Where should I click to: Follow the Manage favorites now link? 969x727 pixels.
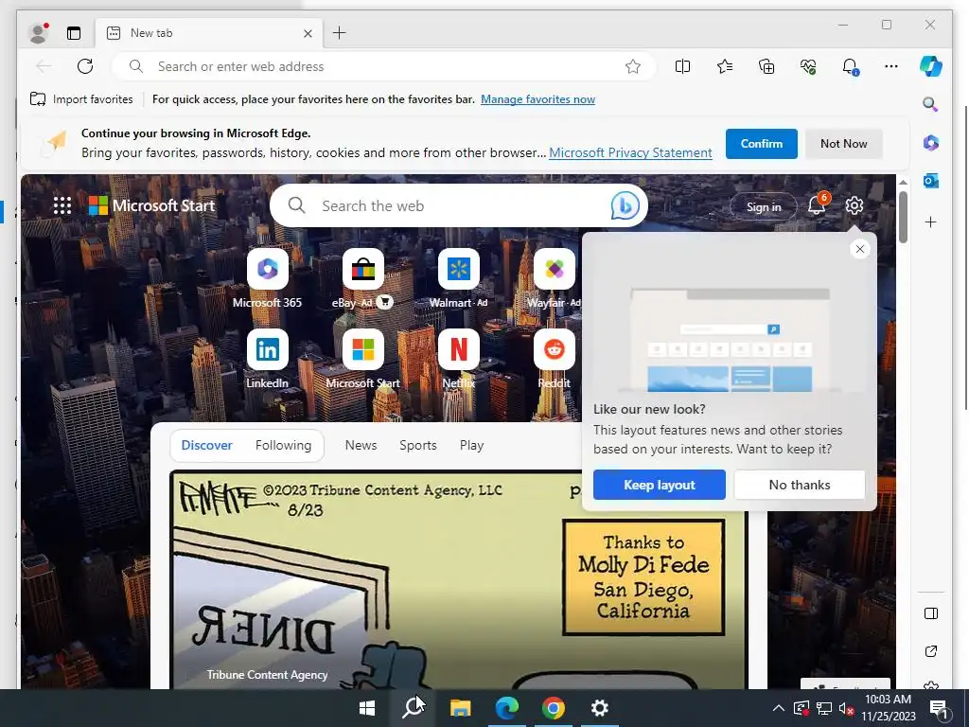[537, 98]
